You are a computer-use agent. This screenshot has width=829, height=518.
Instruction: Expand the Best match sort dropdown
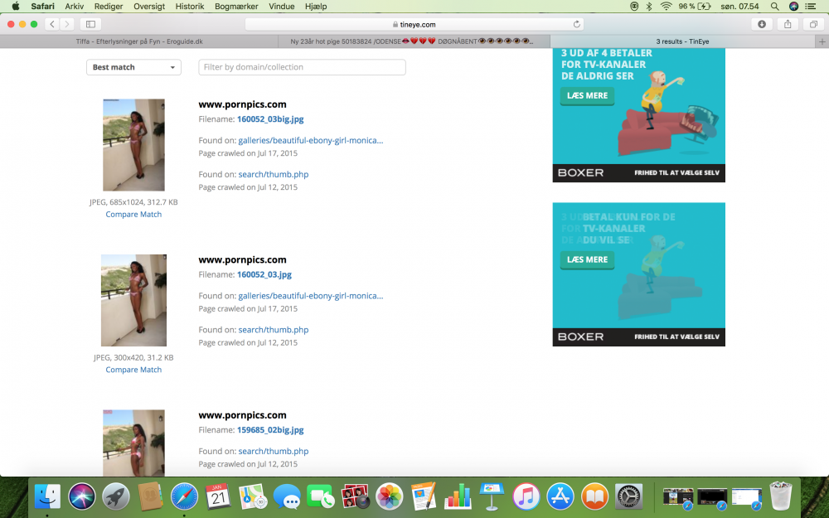[x=133, y=67]
